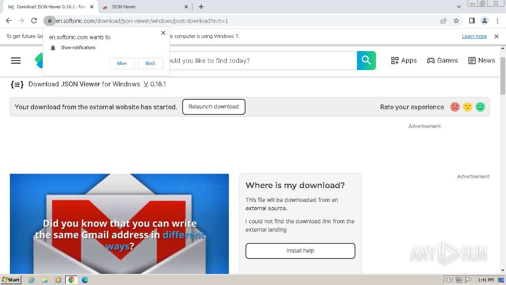The width and height of the screenshot is (506, 285).
Task: Reload the current page
Action: click(x=34, y=21)
